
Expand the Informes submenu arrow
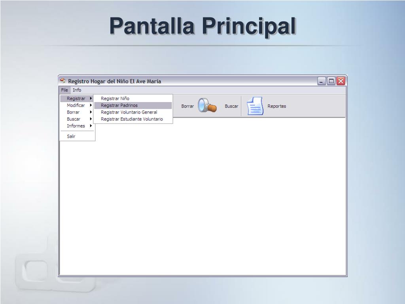[91, 126]
